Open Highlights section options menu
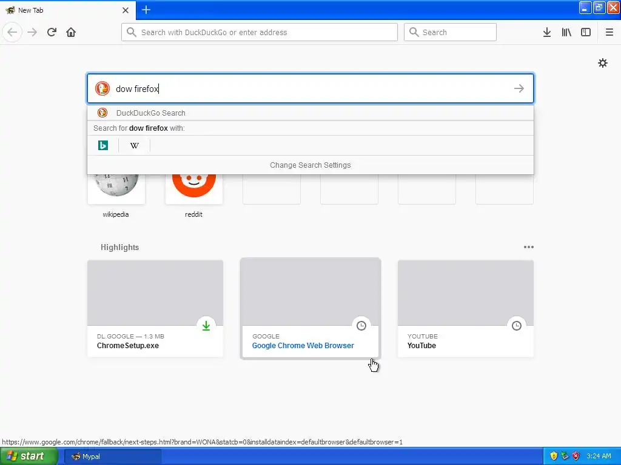The width and height of the screenshot is (621, 465). [529, 247]
